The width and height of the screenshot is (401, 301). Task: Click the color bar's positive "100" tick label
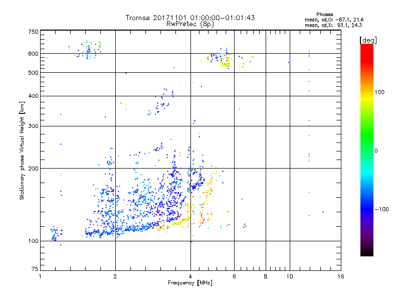point(379,92)
